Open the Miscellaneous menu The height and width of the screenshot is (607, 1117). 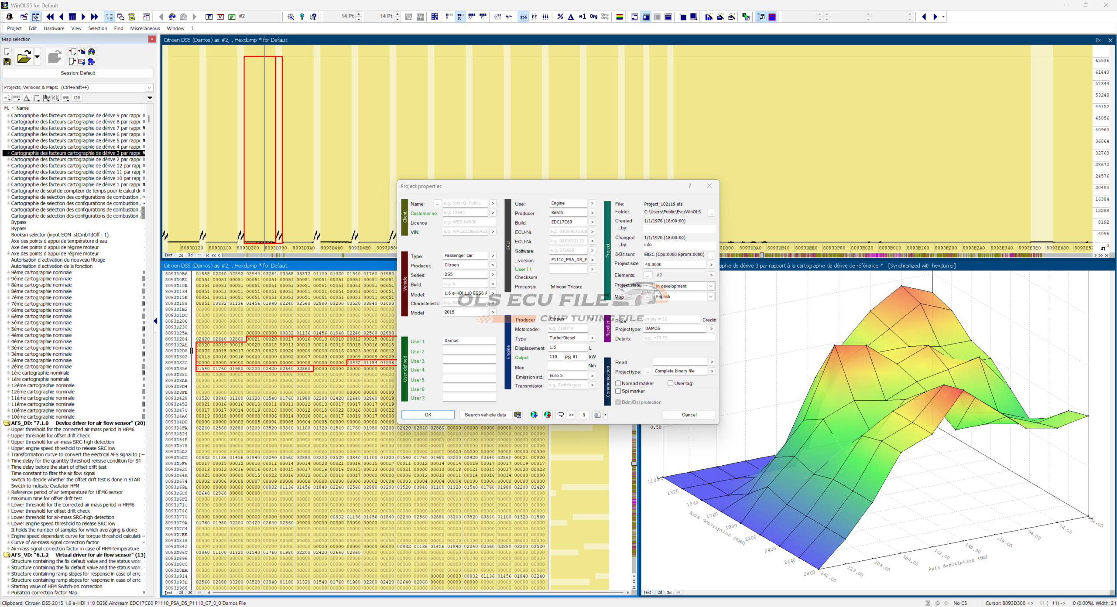pyautogui.click(x=145, y=28)
